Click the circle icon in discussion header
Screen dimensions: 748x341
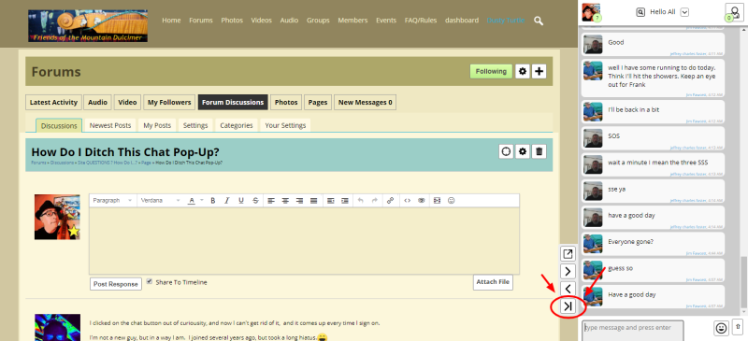click(x=506, y=151)
